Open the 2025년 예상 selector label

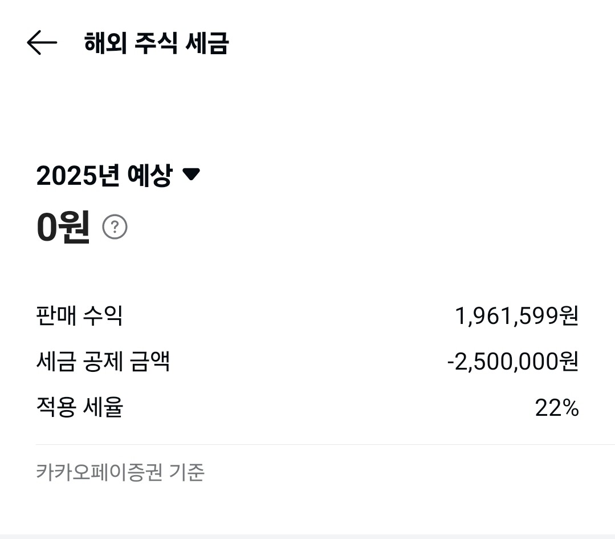(104, 176)
